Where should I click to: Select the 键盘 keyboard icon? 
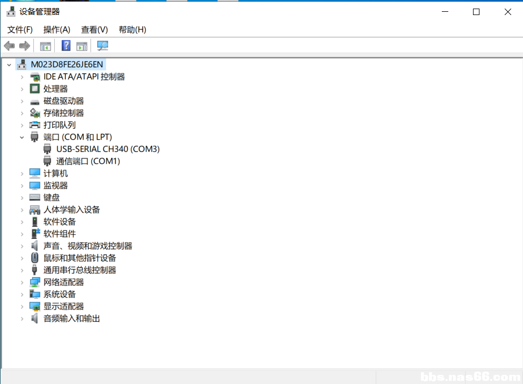(x=34, y=197)
